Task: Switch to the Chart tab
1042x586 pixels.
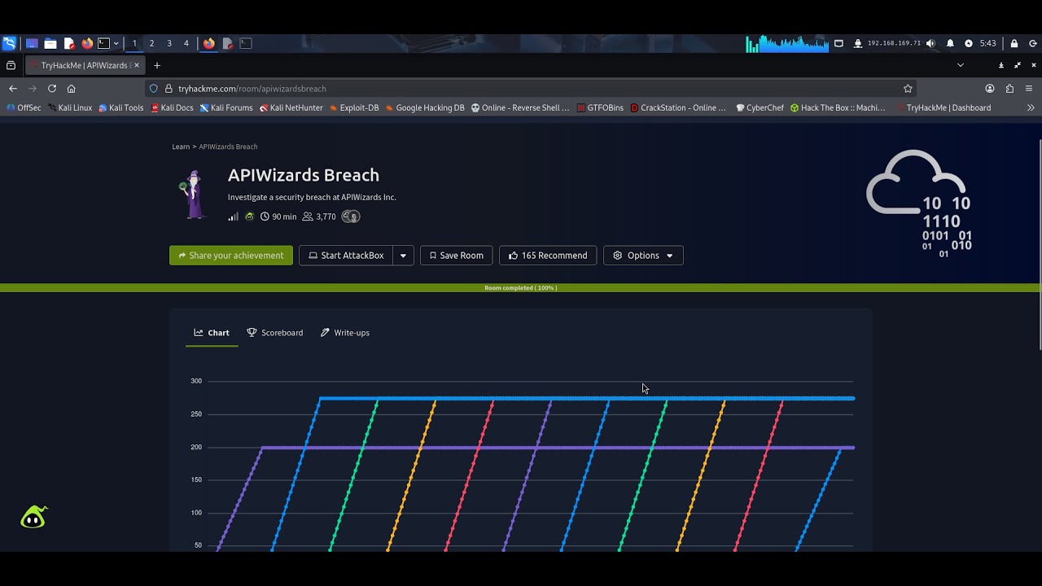Action: (x=212, y=333)
